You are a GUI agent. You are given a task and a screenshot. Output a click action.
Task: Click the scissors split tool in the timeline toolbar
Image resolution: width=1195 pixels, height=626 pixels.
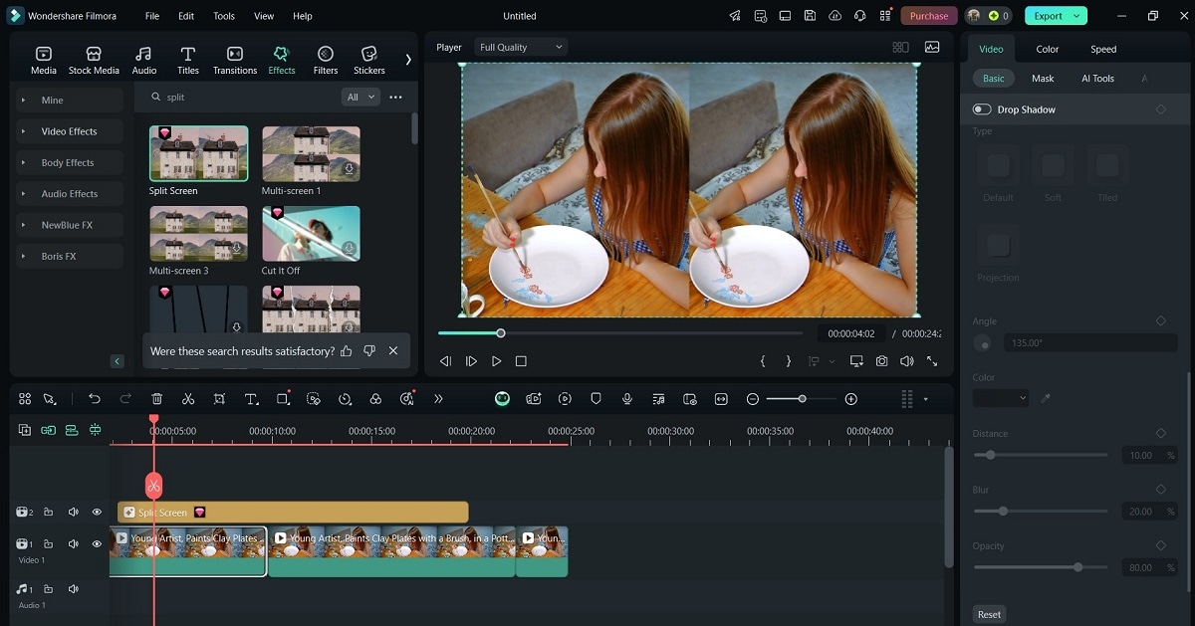click(188, 399)
